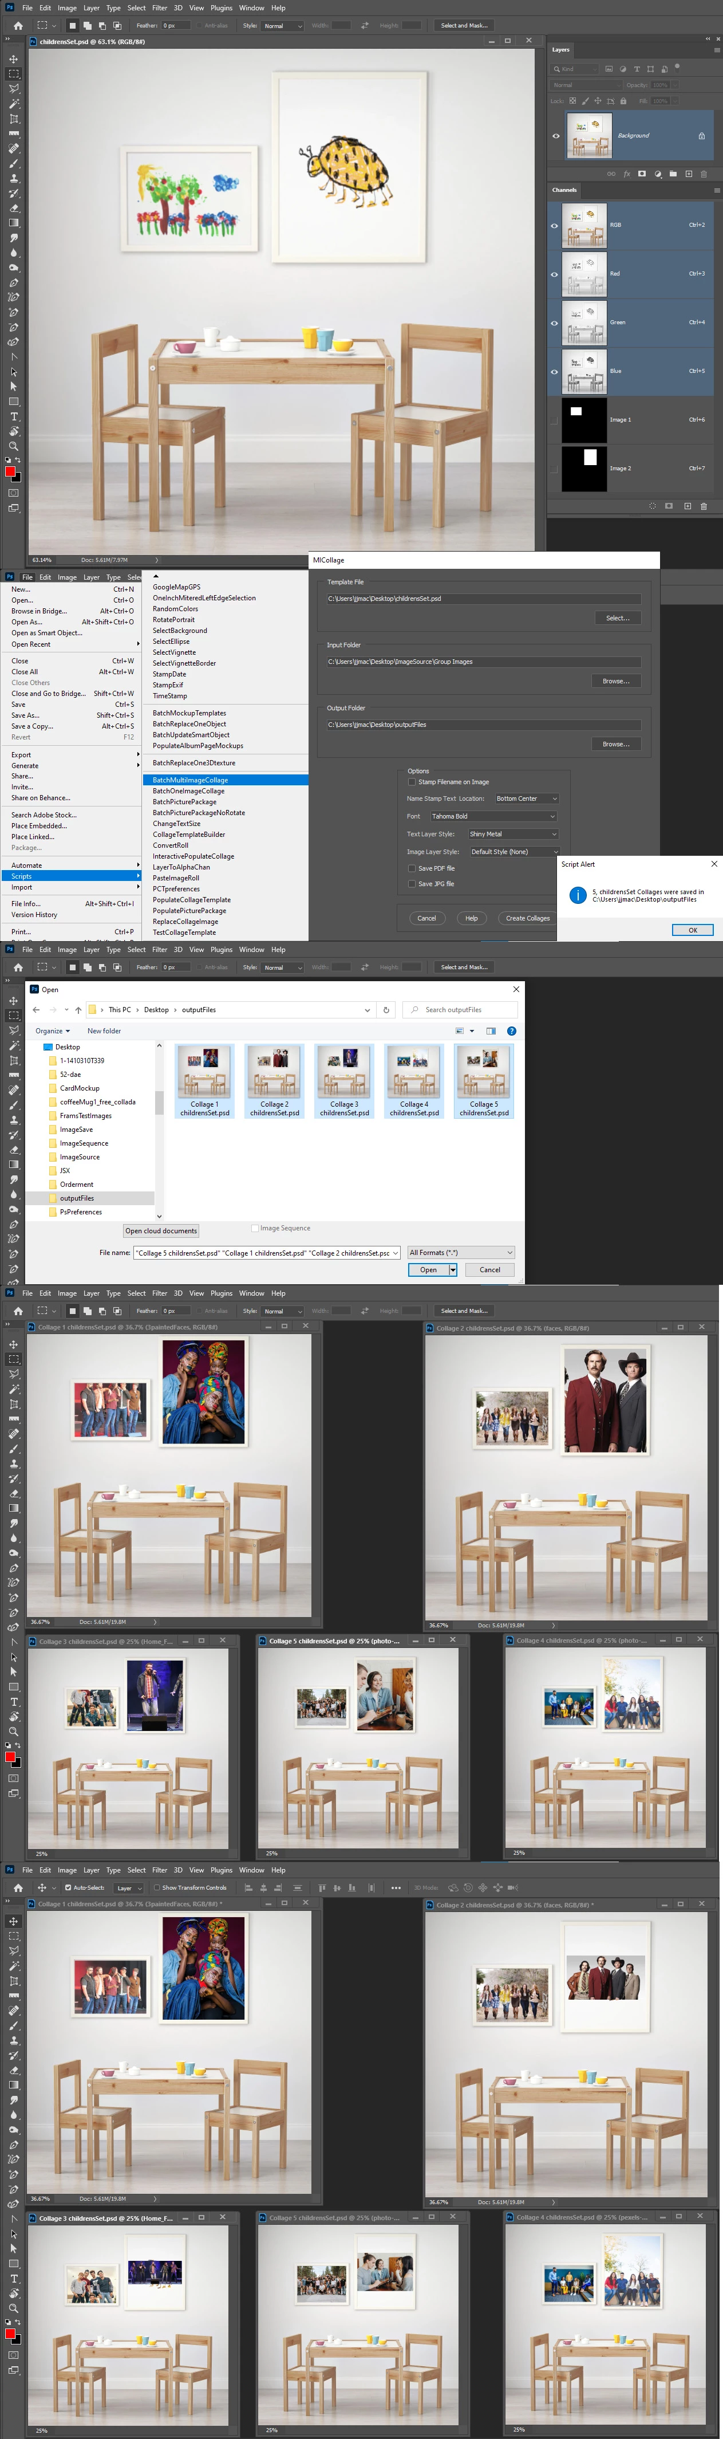Click Create new layer icon in Layers panel

click(x=689, y=174)
